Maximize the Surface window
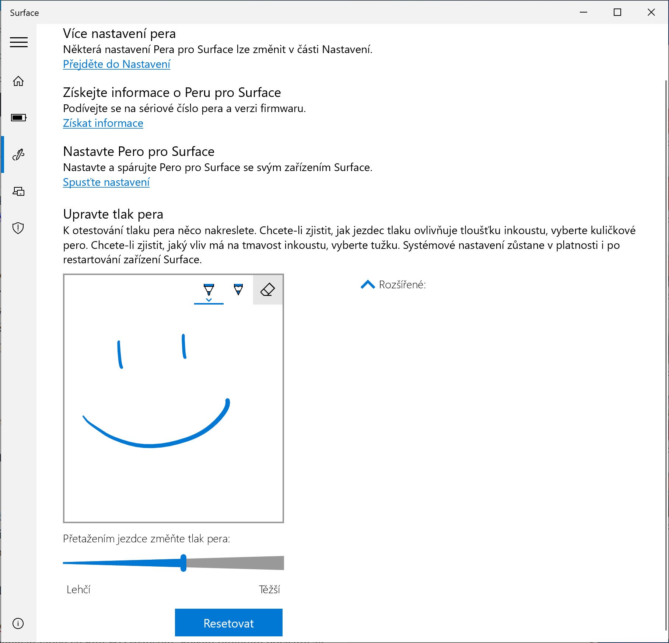The width and height of the screenshot is (669, 643). pyautogui.click(x=617, y=12)
